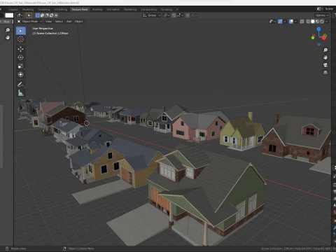This screenshot has height=252, width=336.
Task: Switch perspective/orthographic view icon
Action: pos(325,72)
